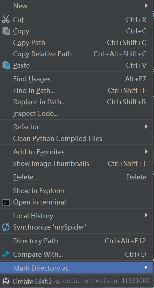The width and height of the screenshot is (154, 288).
Task: Select Clean Python Compiled Files
Action: pos(76,138)
